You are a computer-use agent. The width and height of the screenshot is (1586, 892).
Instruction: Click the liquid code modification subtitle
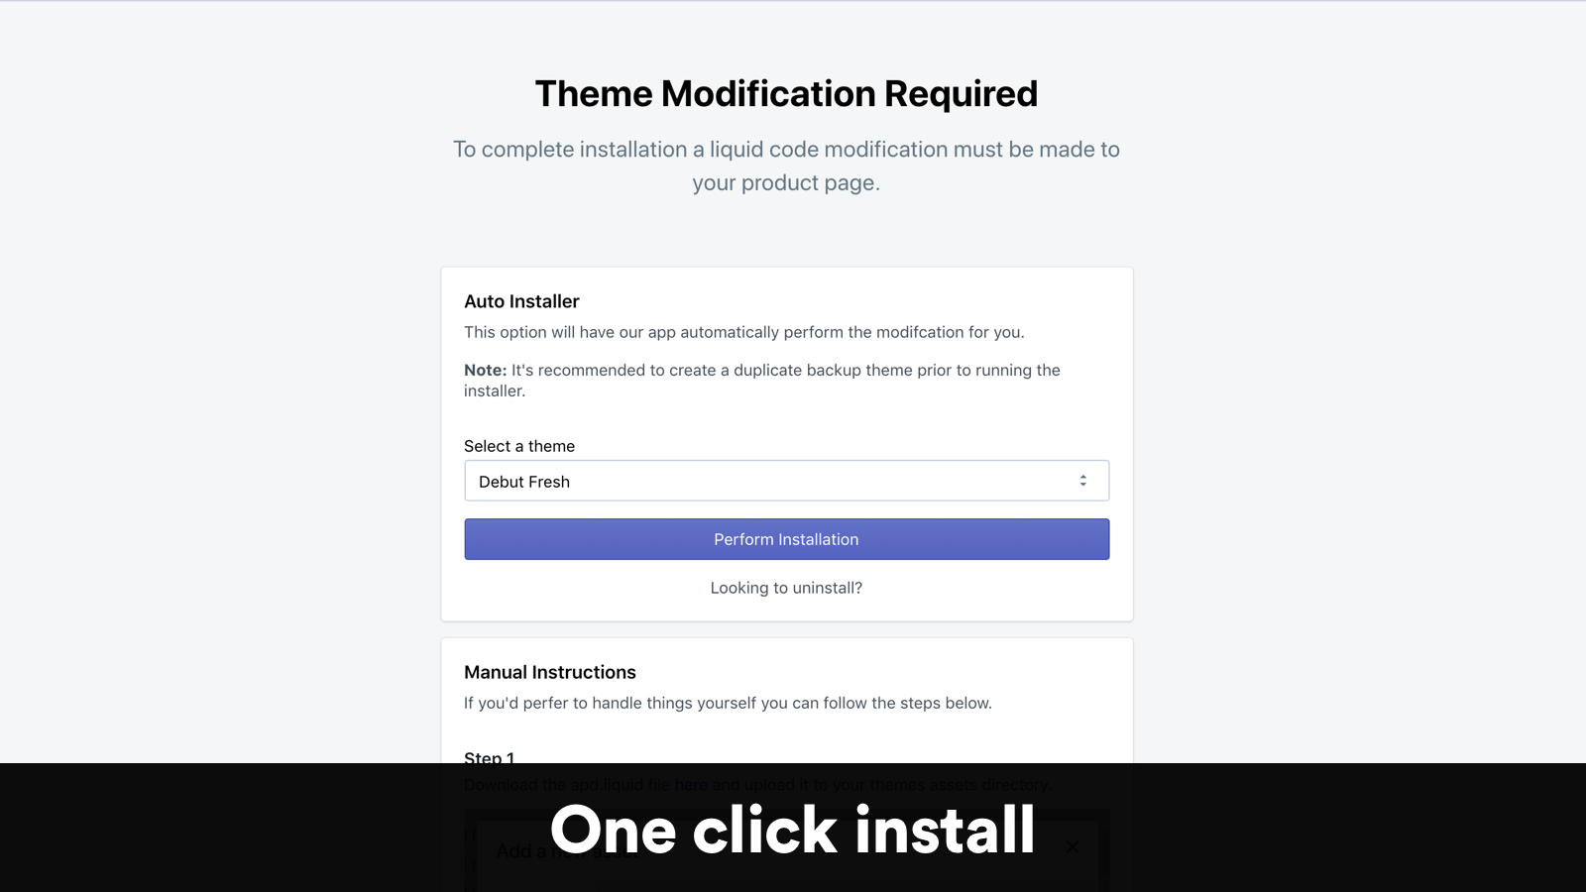click(786, 166)
